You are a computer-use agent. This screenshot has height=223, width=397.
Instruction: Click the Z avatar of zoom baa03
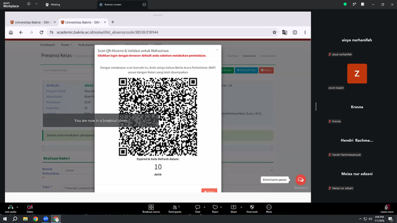coord(357,74)
